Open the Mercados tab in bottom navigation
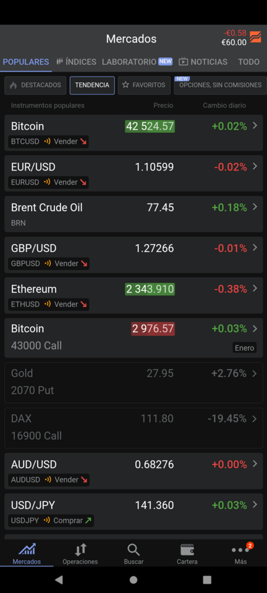The height and width of the screenshot is (593, 267). click(x=27, y=553)
